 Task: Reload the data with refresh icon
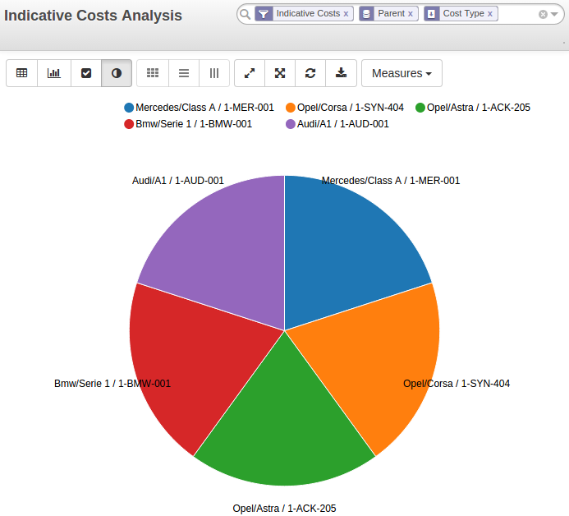(x=310, y=73)
